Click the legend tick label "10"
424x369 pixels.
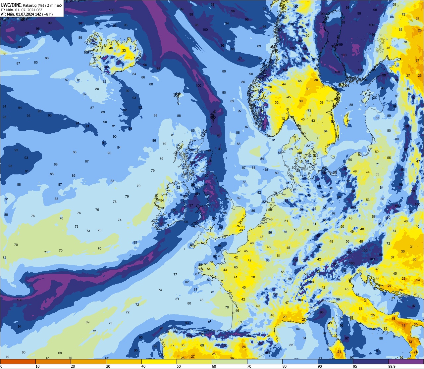37,366
